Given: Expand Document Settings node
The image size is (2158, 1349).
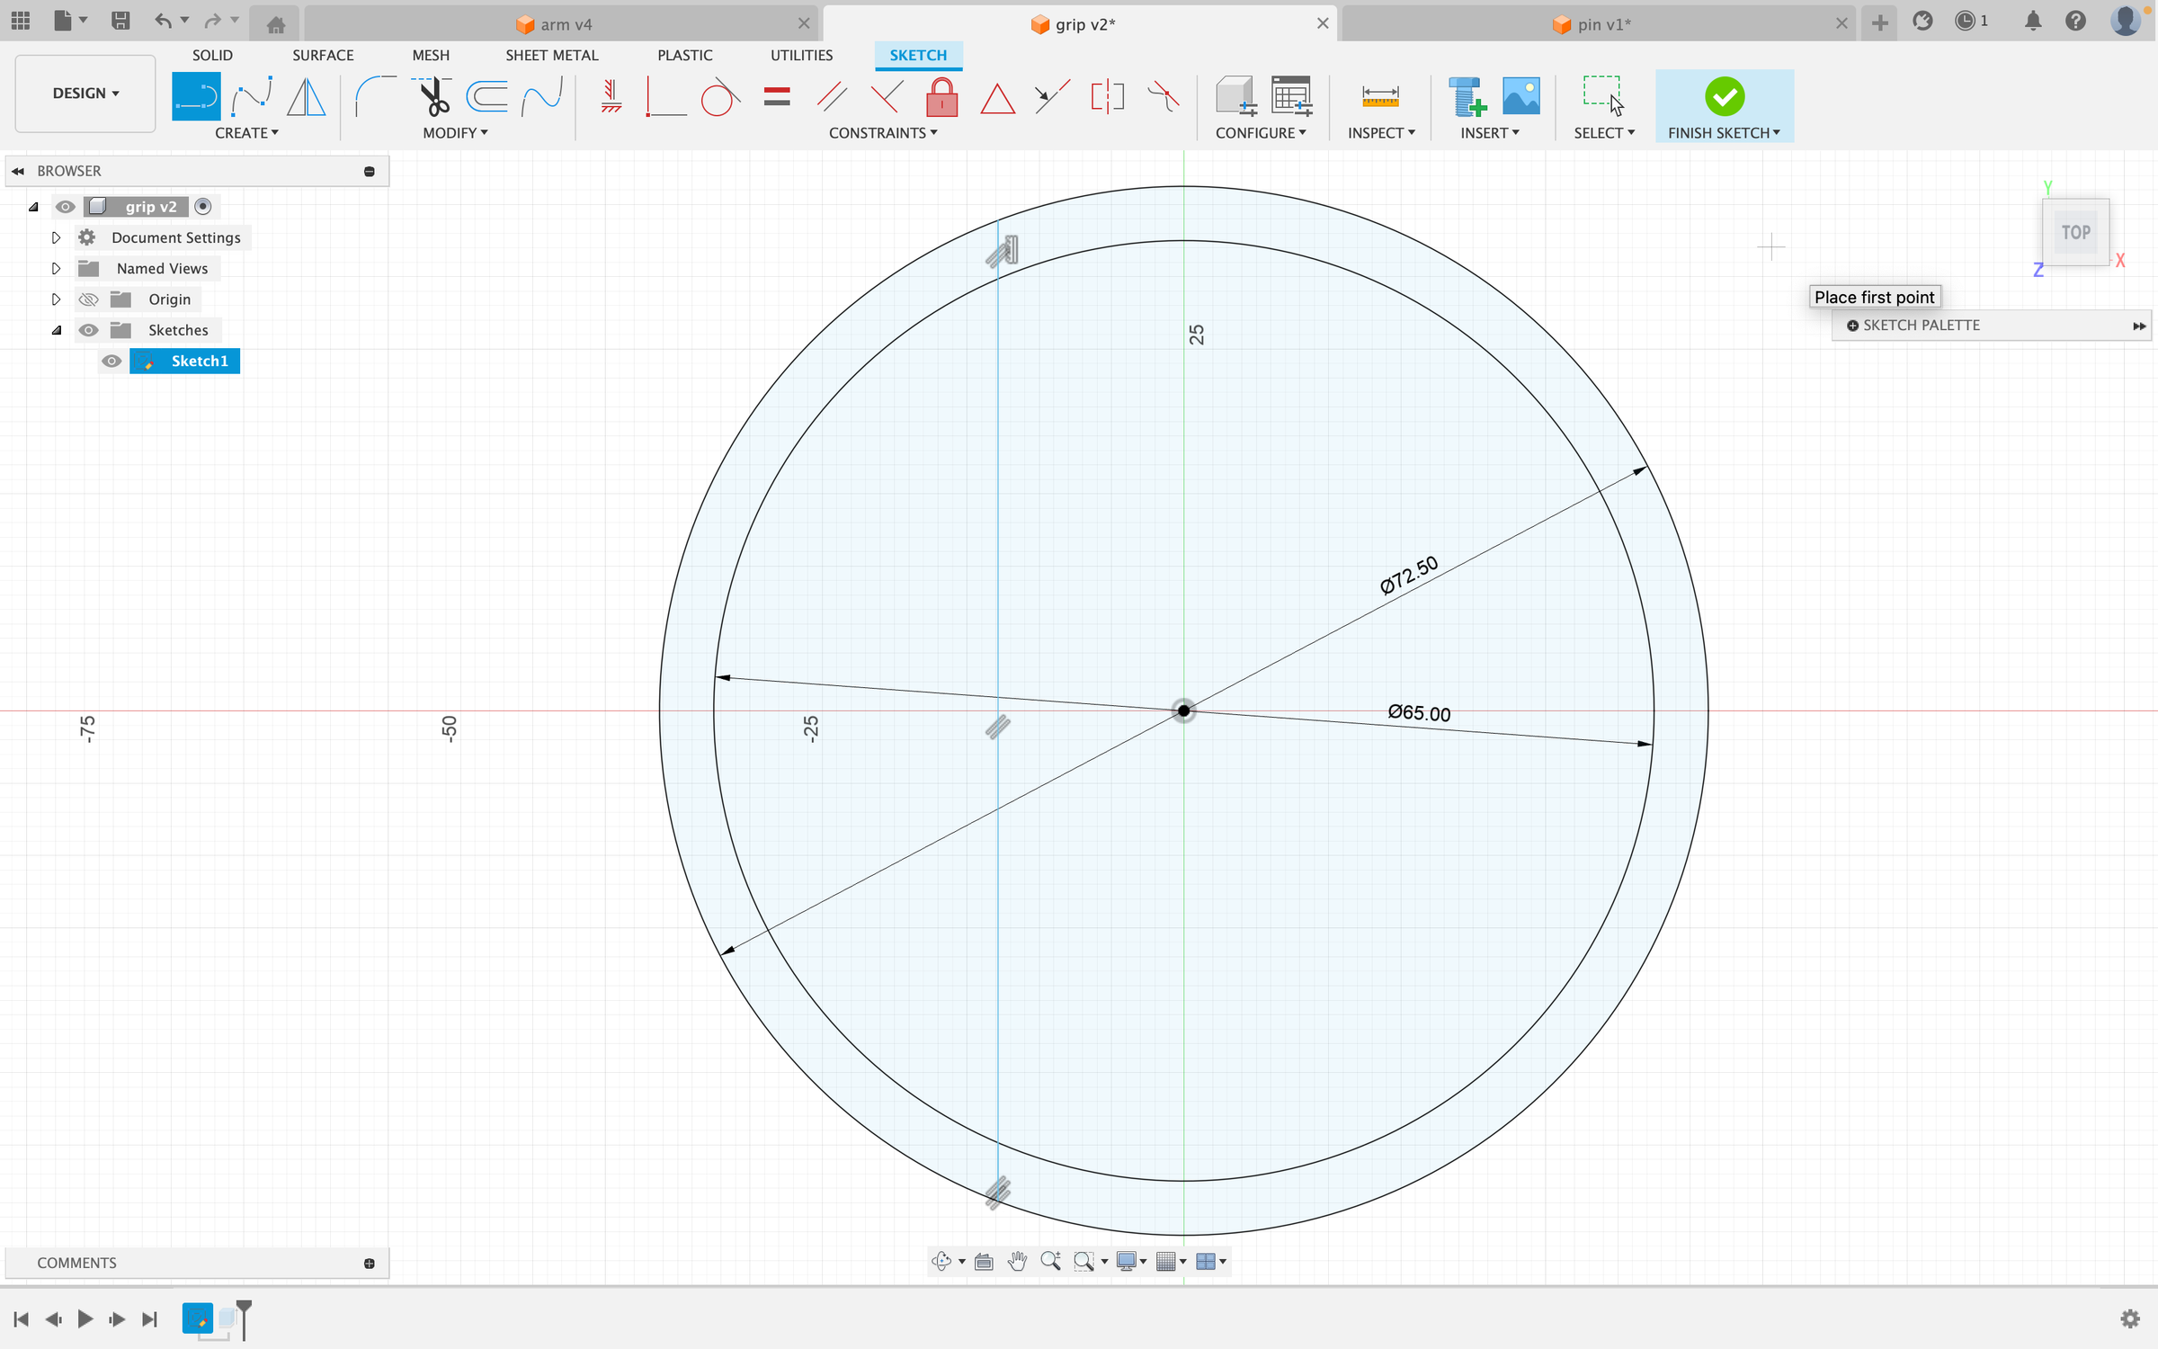Looking at the screenshot, I should [56, 237].
